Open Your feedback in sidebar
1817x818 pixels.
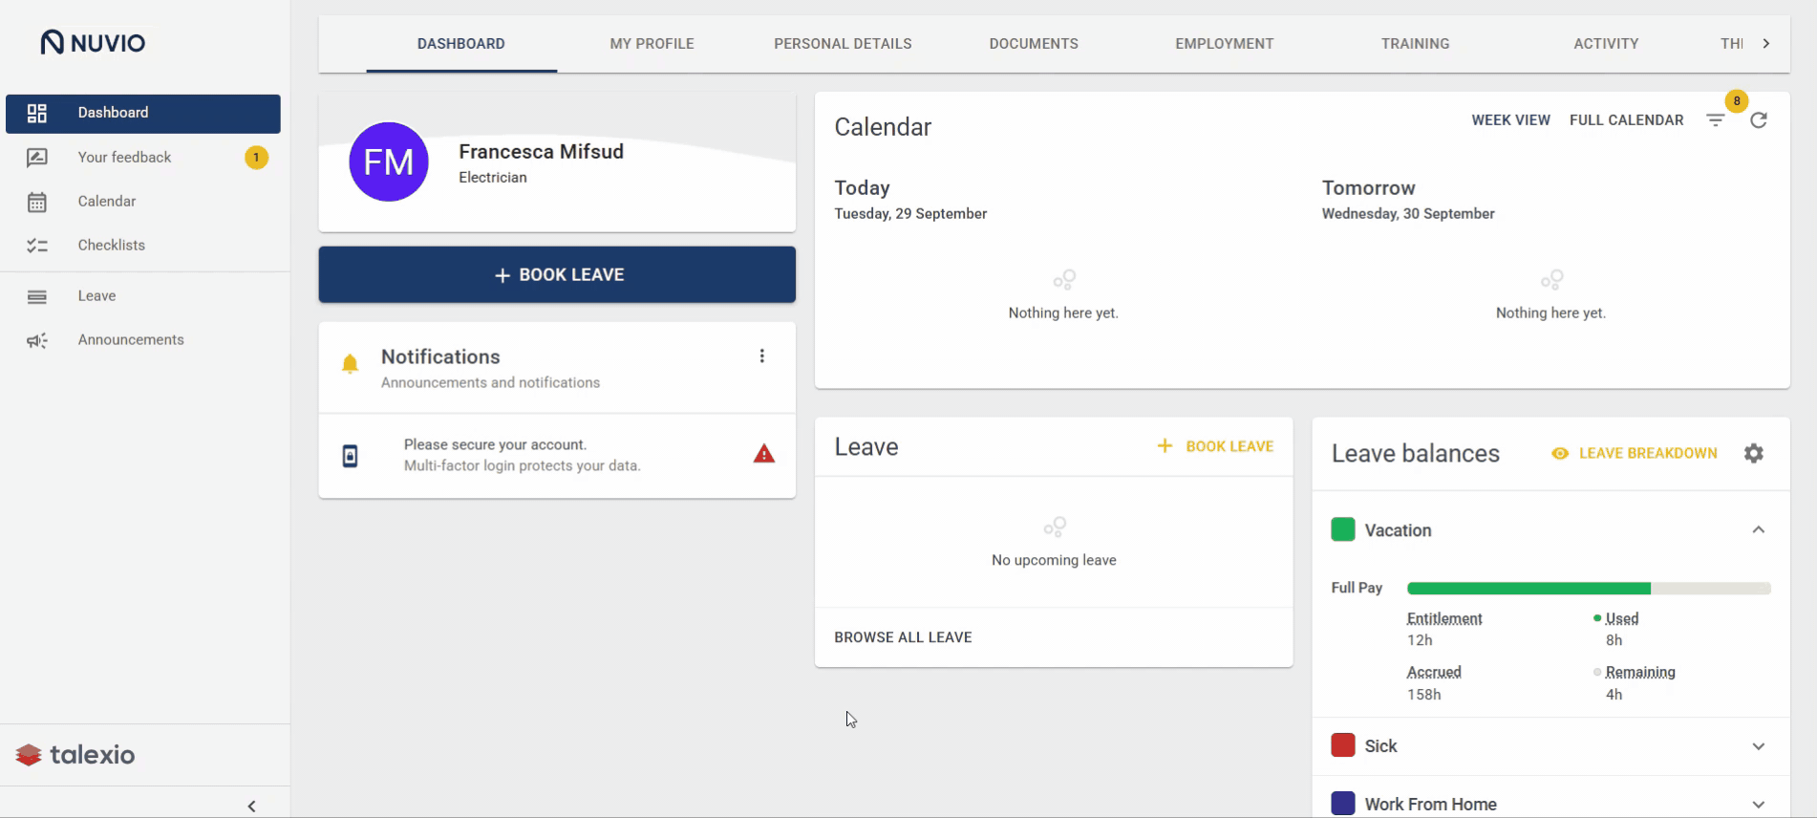click(x=143, y=158)
